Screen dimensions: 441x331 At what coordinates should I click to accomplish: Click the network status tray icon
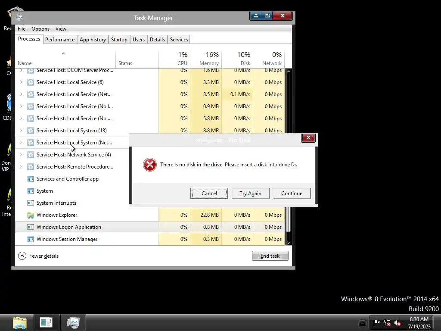pyautogui.click(x=387, y=323)
